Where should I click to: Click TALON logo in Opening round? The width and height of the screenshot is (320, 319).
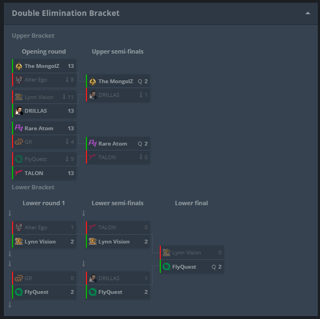pyautogui.click(x=19, y=173)
